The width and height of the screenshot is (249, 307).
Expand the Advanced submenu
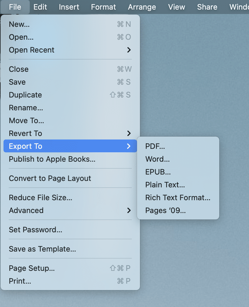[26, 210]
